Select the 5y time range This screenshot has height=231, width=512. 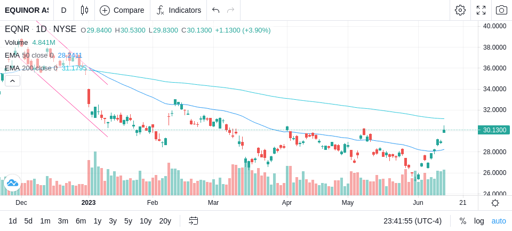click(128, 221)
